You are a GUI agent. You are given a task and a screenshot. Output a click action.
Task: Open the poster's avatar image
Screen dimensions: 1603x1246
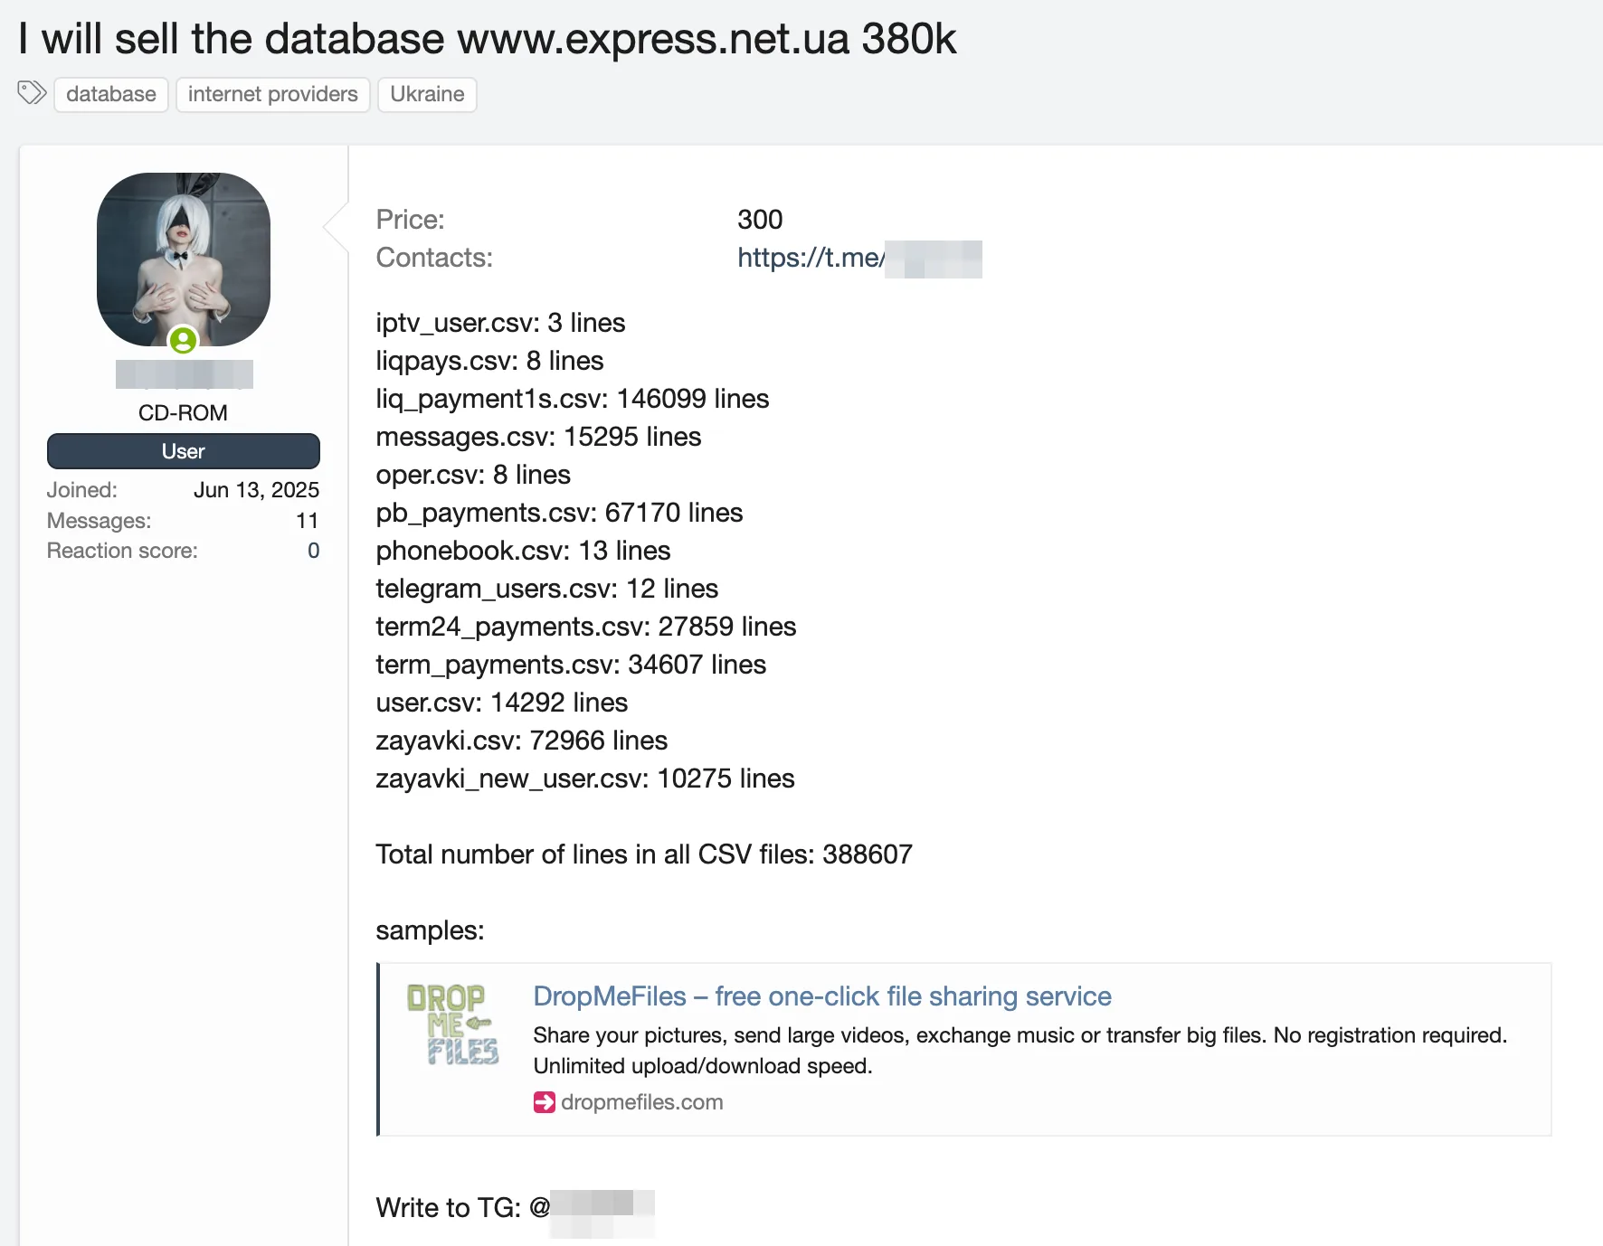[x=184, y=260]
